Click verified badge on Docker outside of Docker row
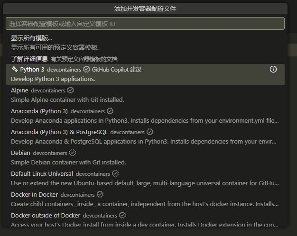Viewport: 297px width, 236px height. pos(122,215)
